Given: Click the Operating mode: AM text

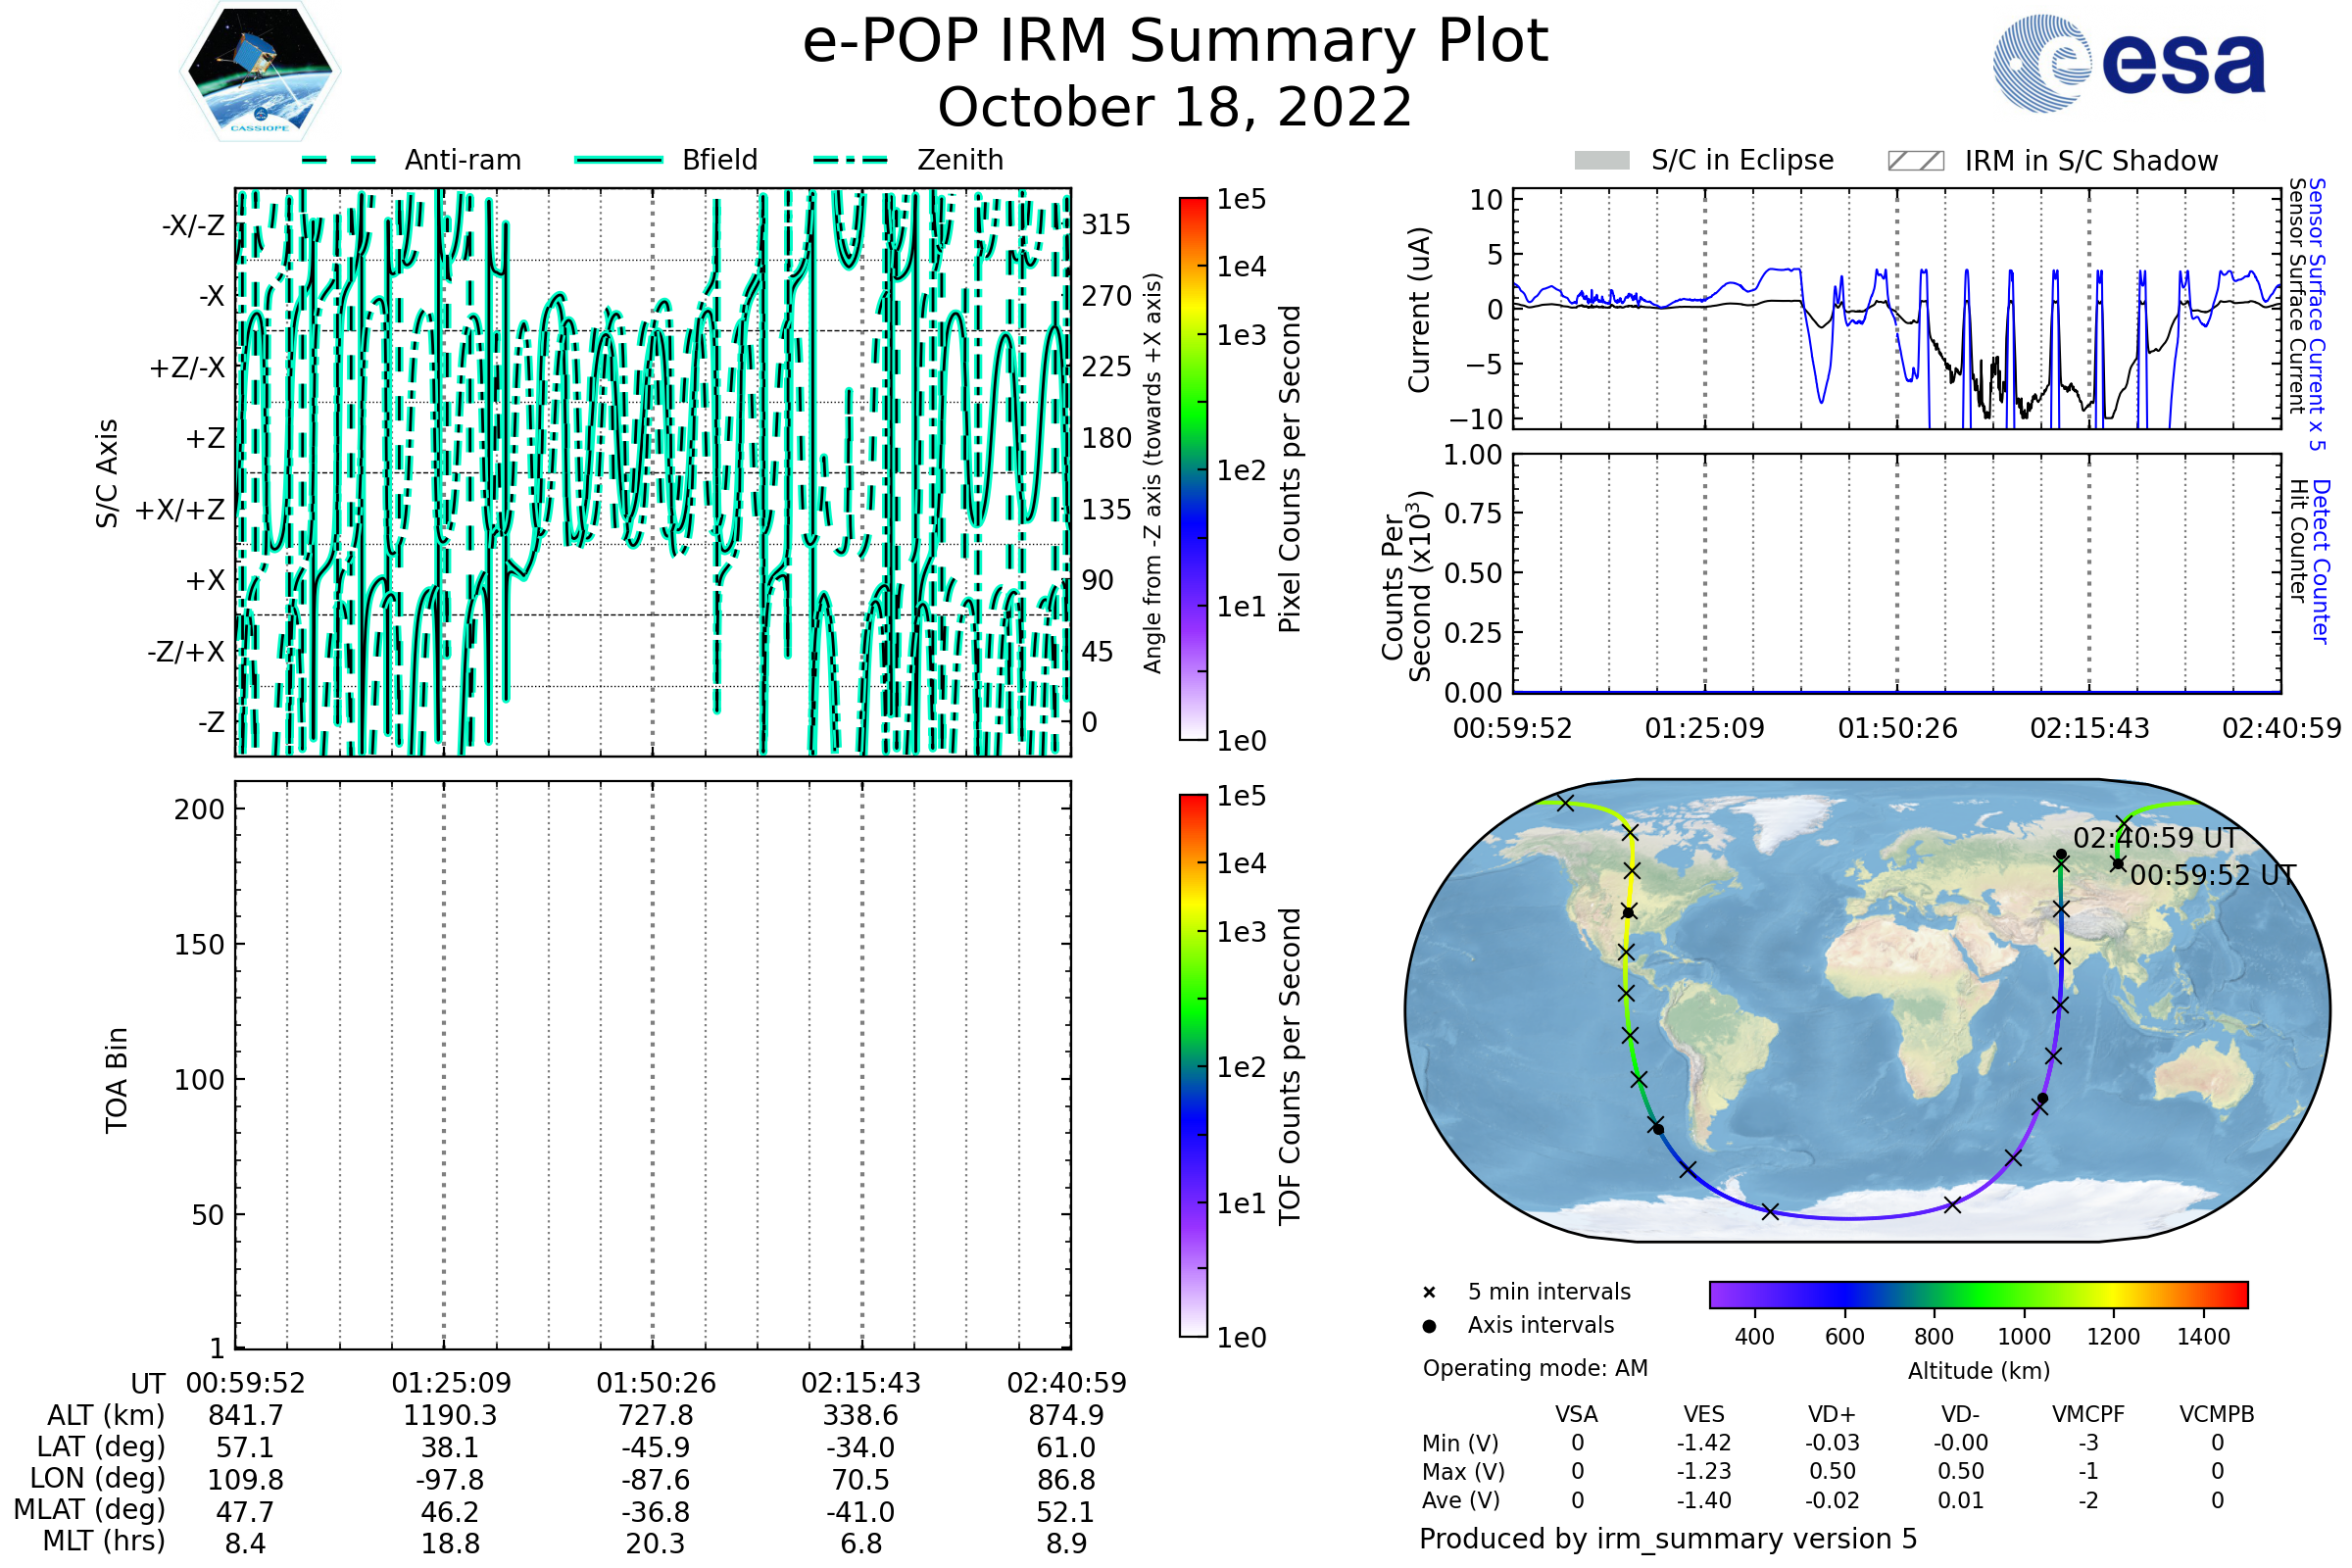Looking at the screenshot, I should tap(1535, 1368).
